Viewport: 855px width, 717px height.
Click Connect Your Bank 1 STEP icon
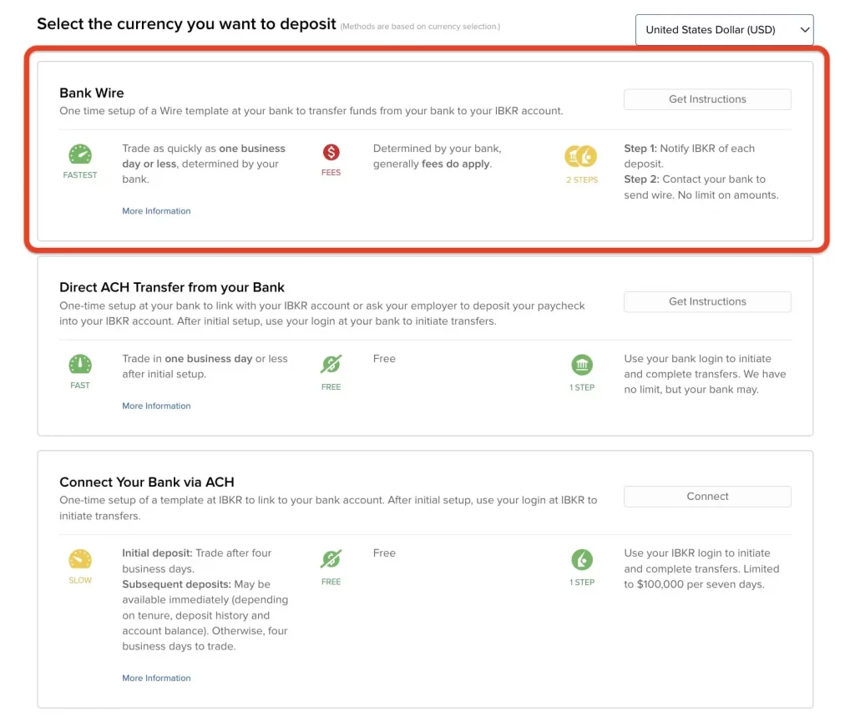(582, 559)
